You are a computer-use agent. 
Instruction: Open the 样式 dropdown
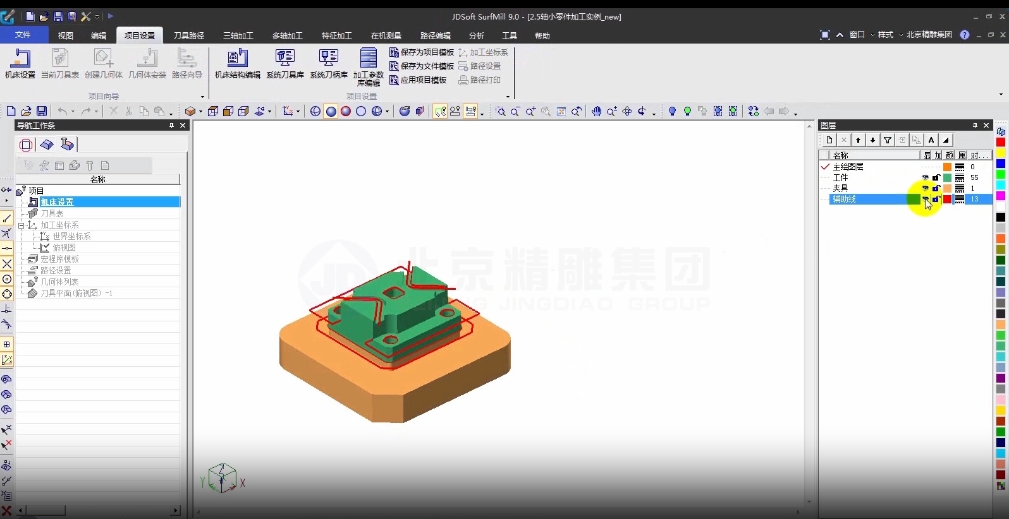tap(890, 35)
